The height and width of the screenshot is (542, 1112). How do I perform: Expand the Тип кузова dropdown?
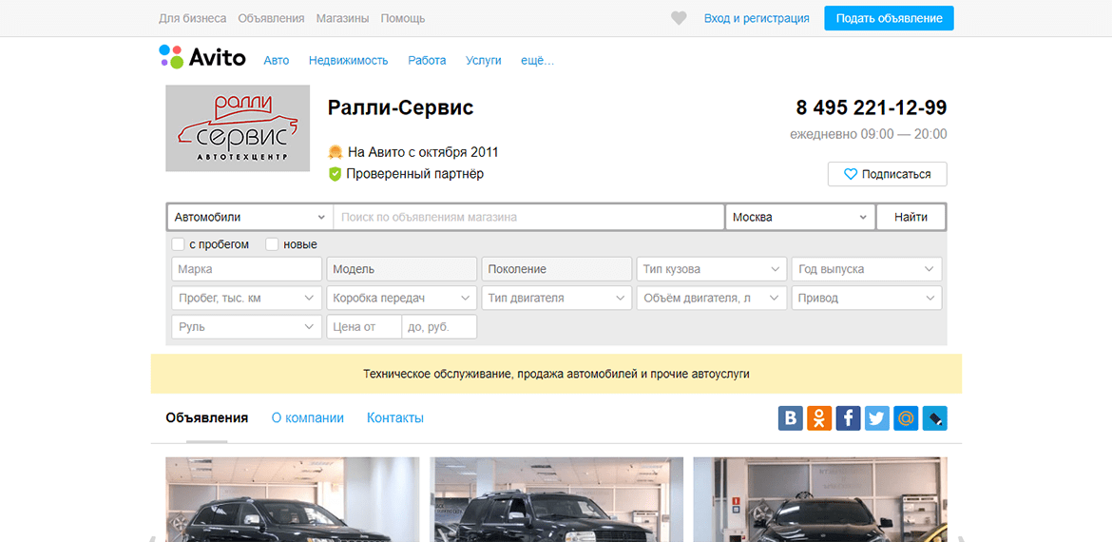[x=711, y=270]
